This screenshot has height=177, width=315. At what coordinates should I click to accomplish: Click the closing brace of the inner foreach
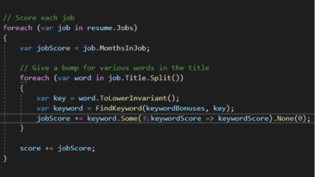coord(22,128)
